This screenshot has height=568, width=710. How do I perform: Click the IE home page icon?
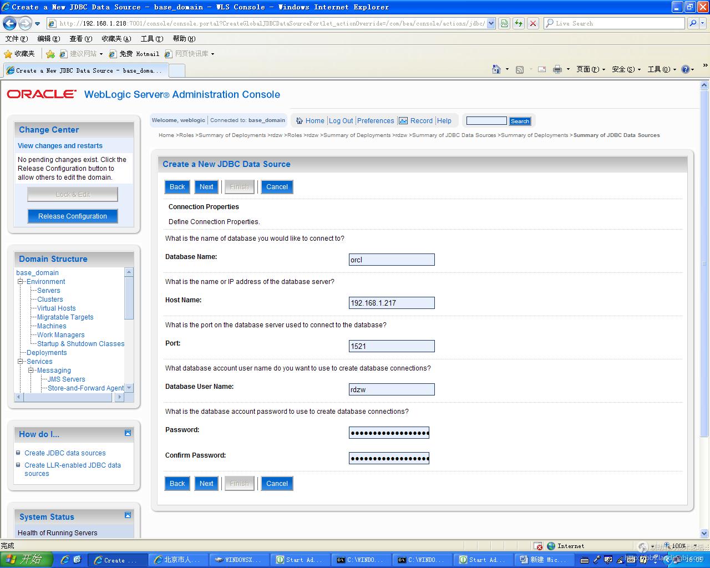point(496,69)
